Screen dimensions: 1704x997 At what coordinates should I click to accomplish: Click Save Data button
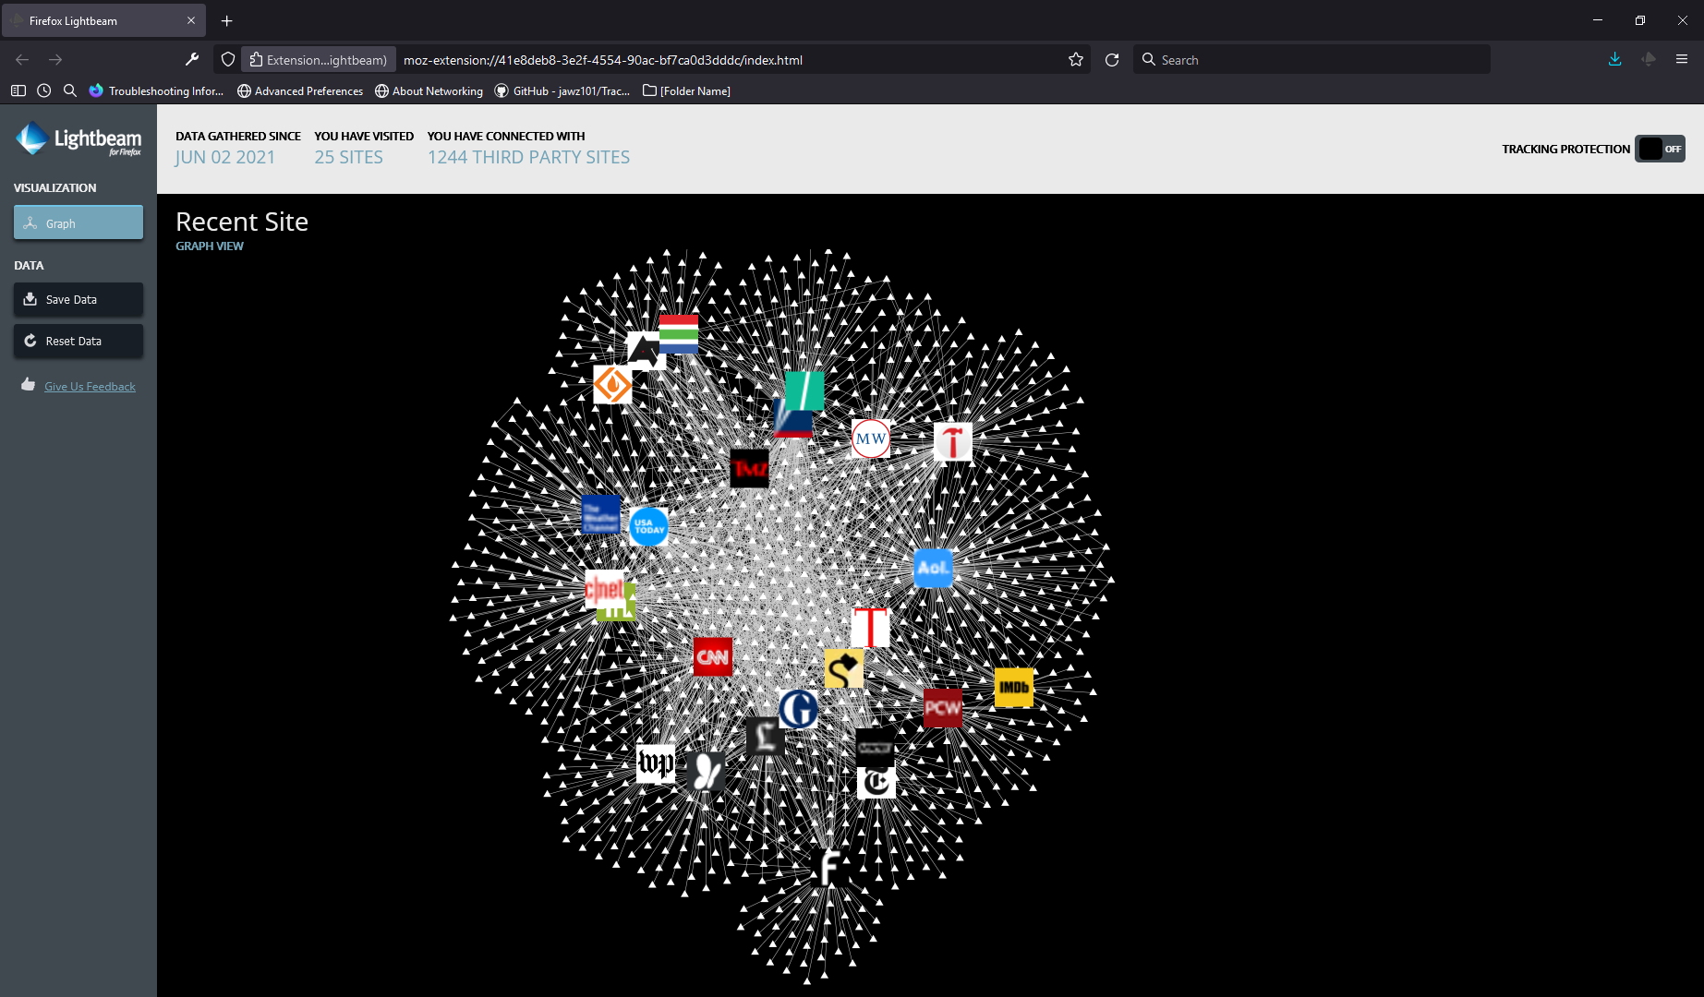point(79,299)
